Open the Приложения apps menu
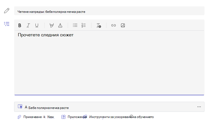The height and width of the screenshot is (122, 209). [74, 117]
